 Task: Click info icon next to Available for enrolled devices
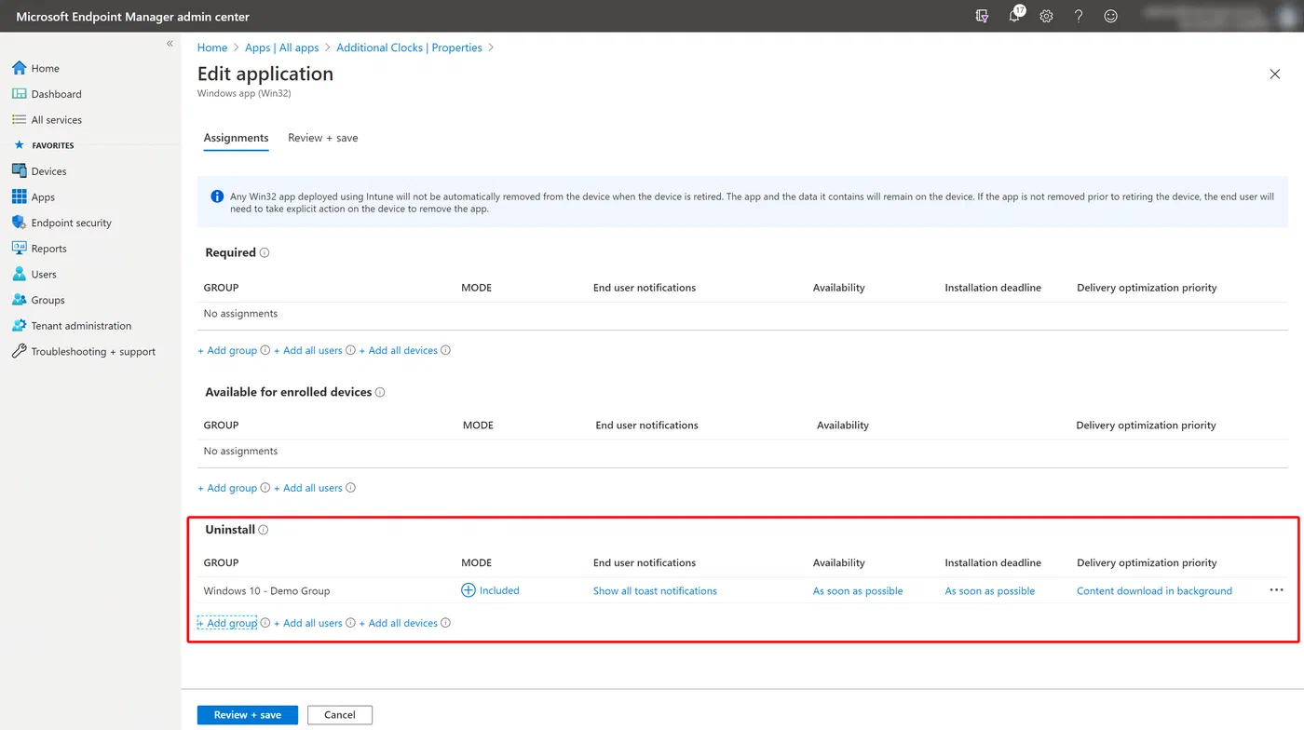380,392
